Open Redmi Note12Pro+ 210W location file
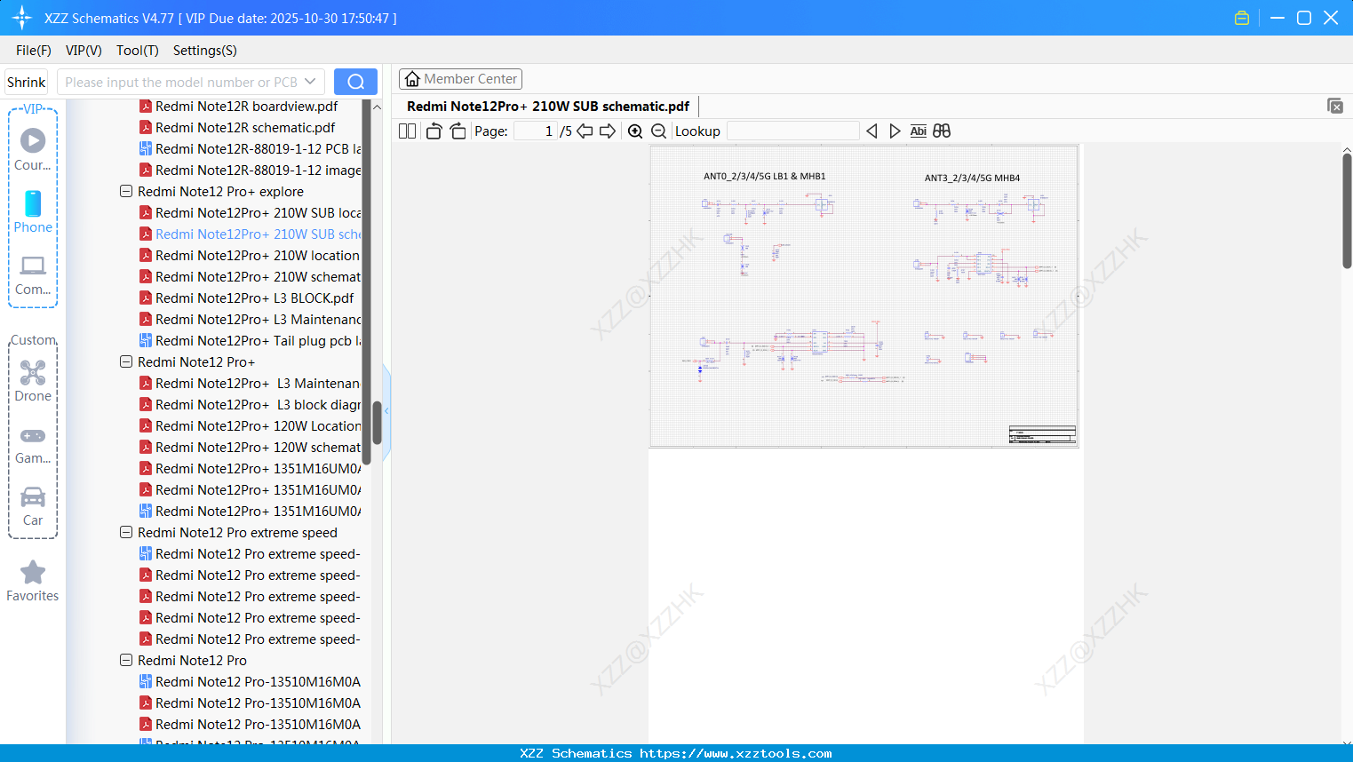The height and width of the screenshot is (762, 1353). pyautogui.click(x=251, y=256)
